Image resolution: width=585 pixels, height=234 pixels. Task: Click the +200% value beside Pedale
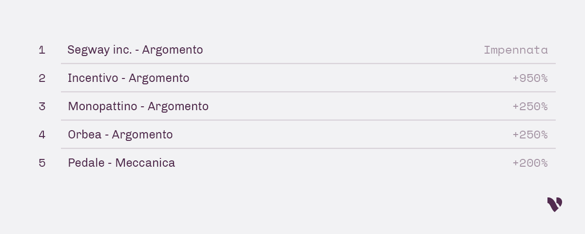click(530, 163)
